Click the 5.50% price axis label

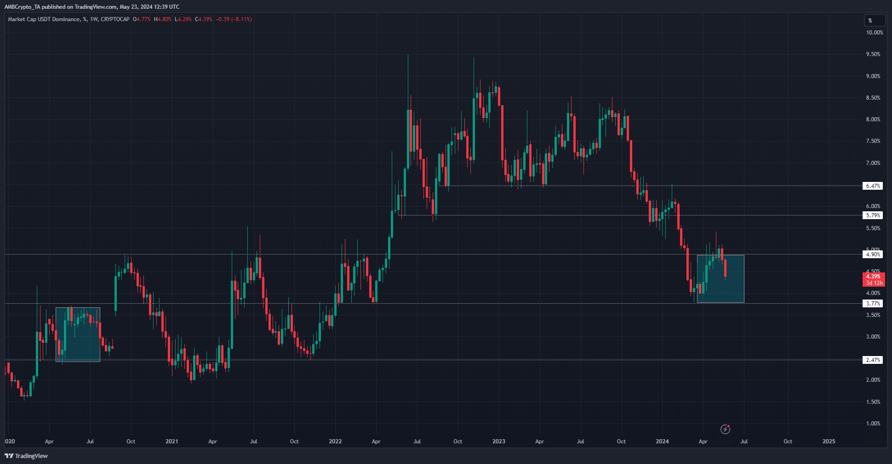coord(873,228)
